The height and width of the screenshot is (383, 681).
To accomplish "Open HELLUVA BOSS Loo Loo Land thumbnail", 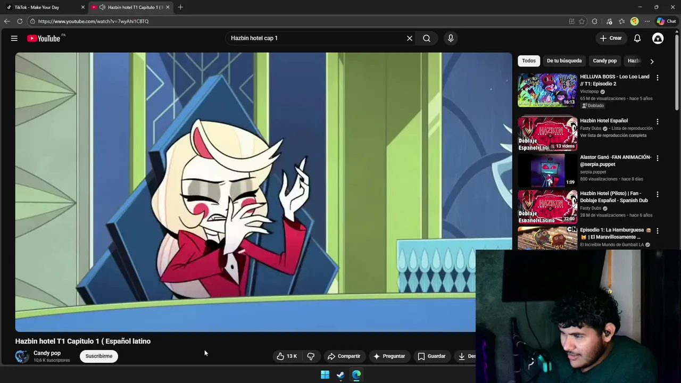I will (x=547, y=90).
